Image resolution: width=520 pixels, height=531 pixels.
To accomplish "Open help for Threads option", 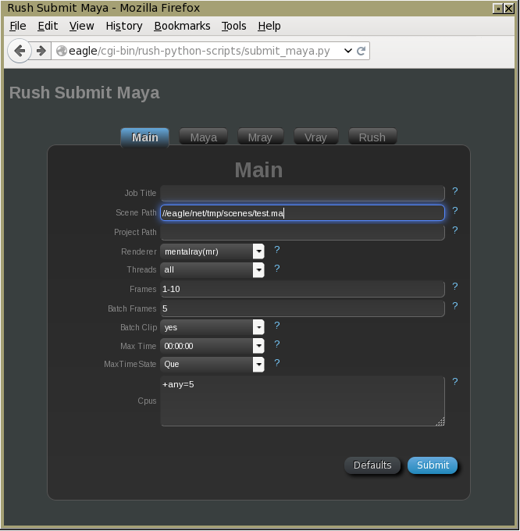I will pos(277,269).
